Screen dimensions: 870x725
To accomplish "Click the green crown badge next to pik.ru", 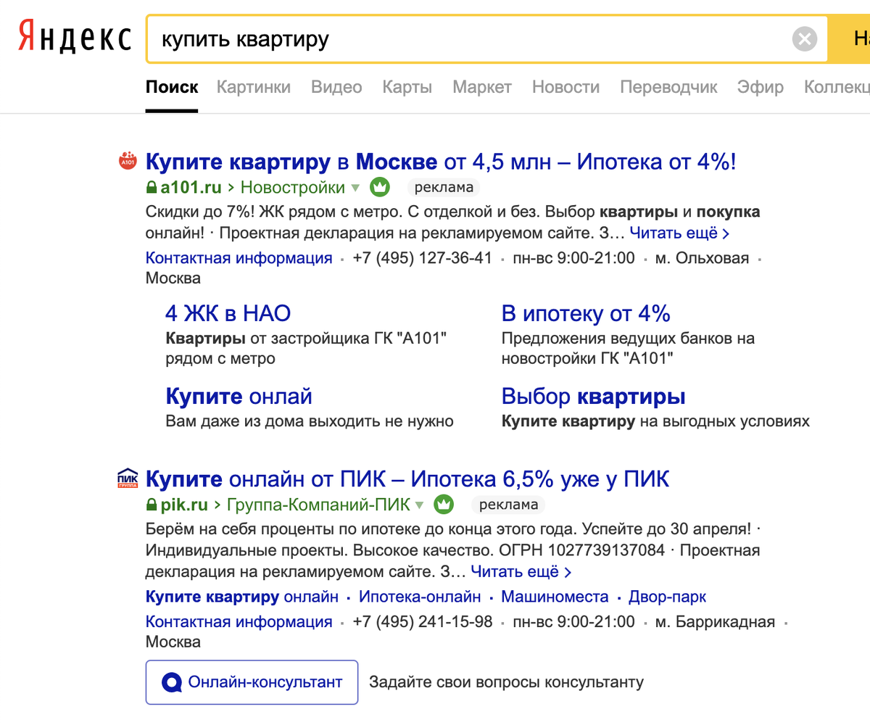I will pyautogui.click(x=444, y=504).
